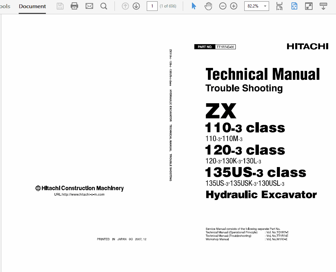This screenshot has height=272, width=336.
Task: Click model list 120-3·130K-3·130L-3
Action: coord(233,161)
